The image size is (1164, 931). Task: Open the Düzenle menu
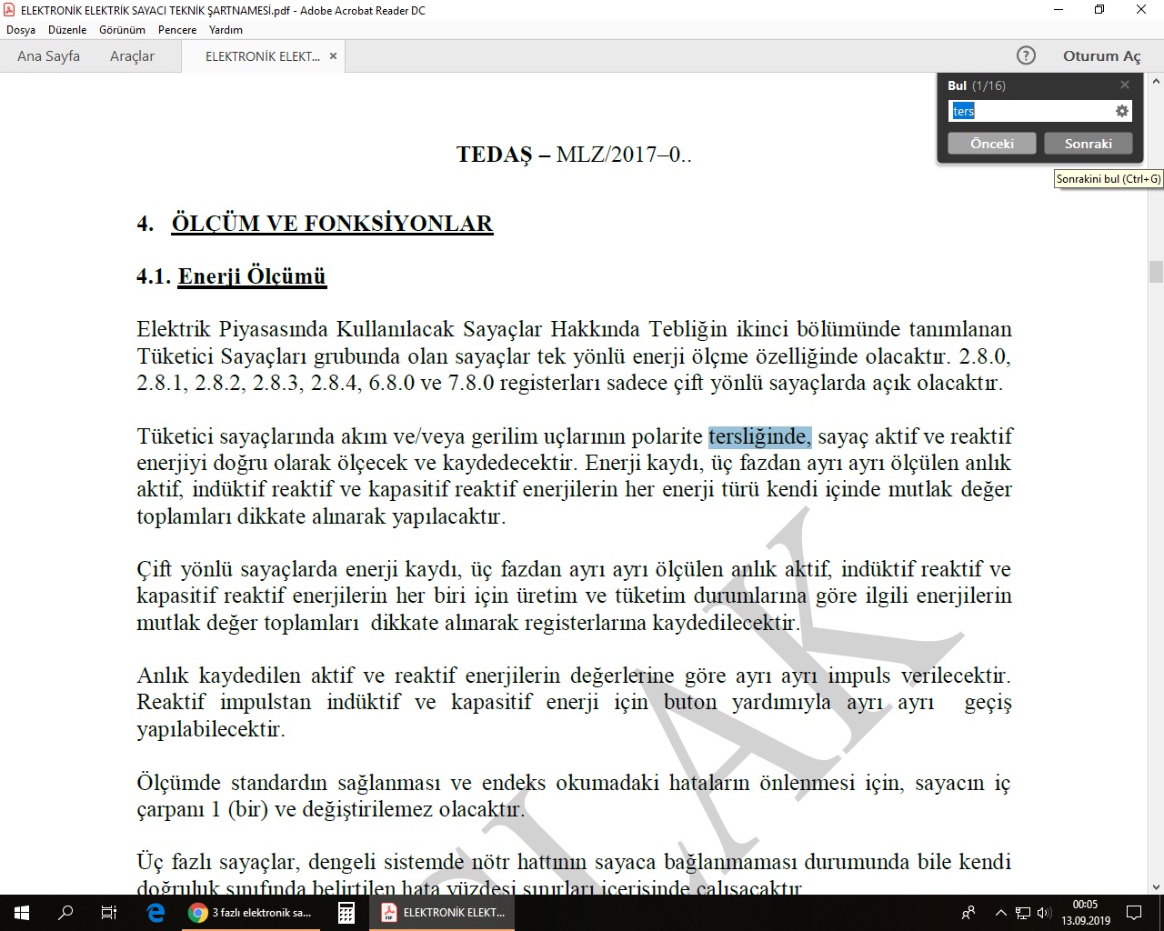67,30
